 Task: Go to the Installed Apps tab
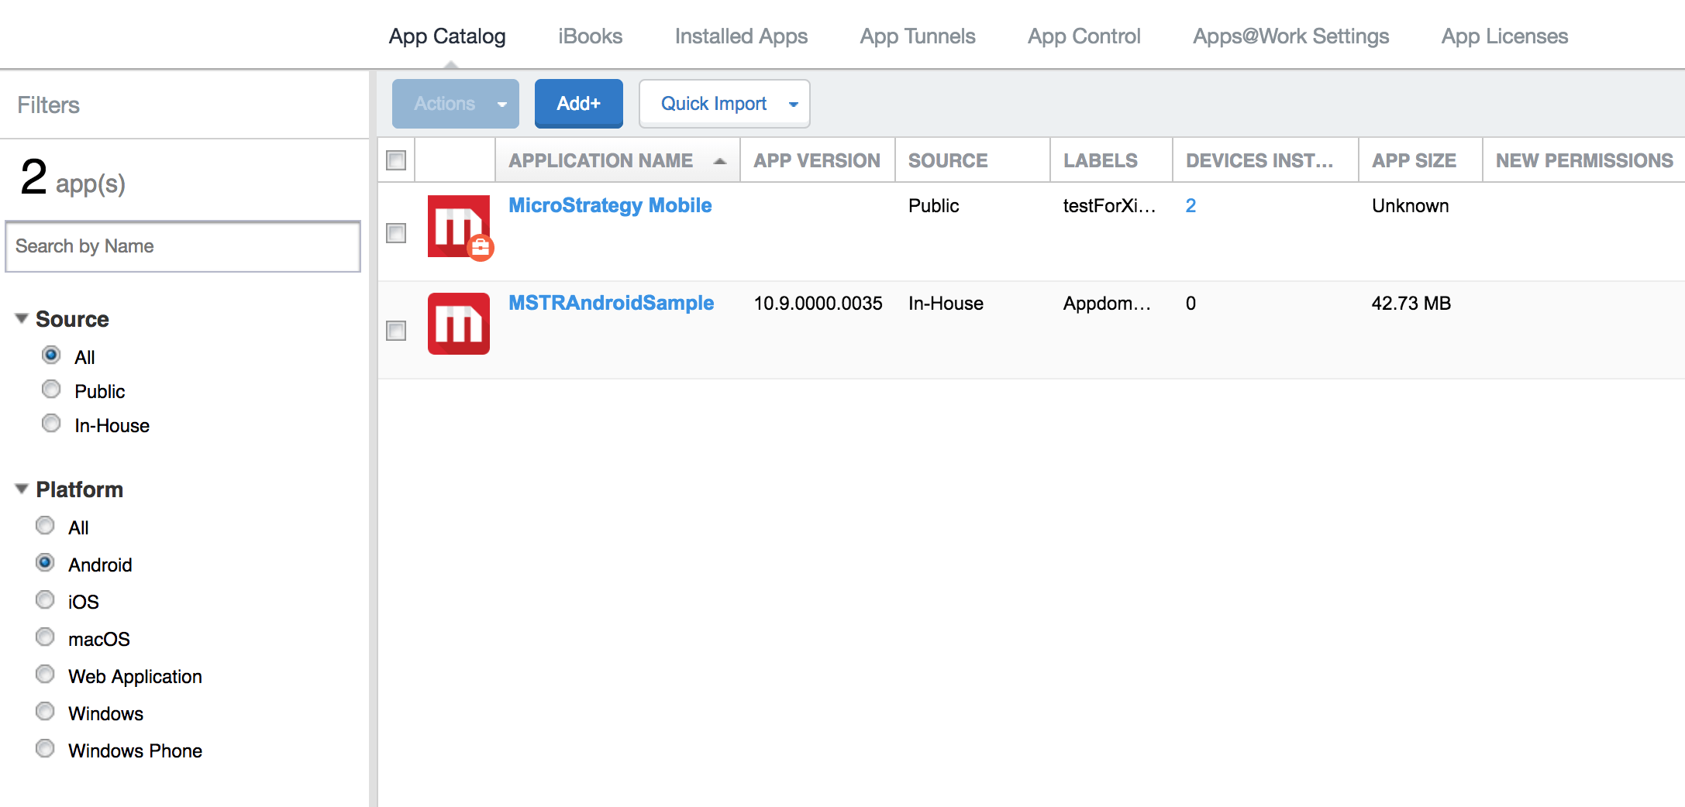pyautogui.click(x=741, y=36)
